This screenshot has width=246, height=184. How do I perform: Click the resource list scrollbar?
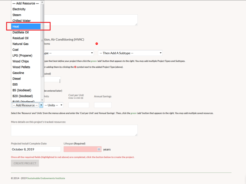click(x=42, y=48)
